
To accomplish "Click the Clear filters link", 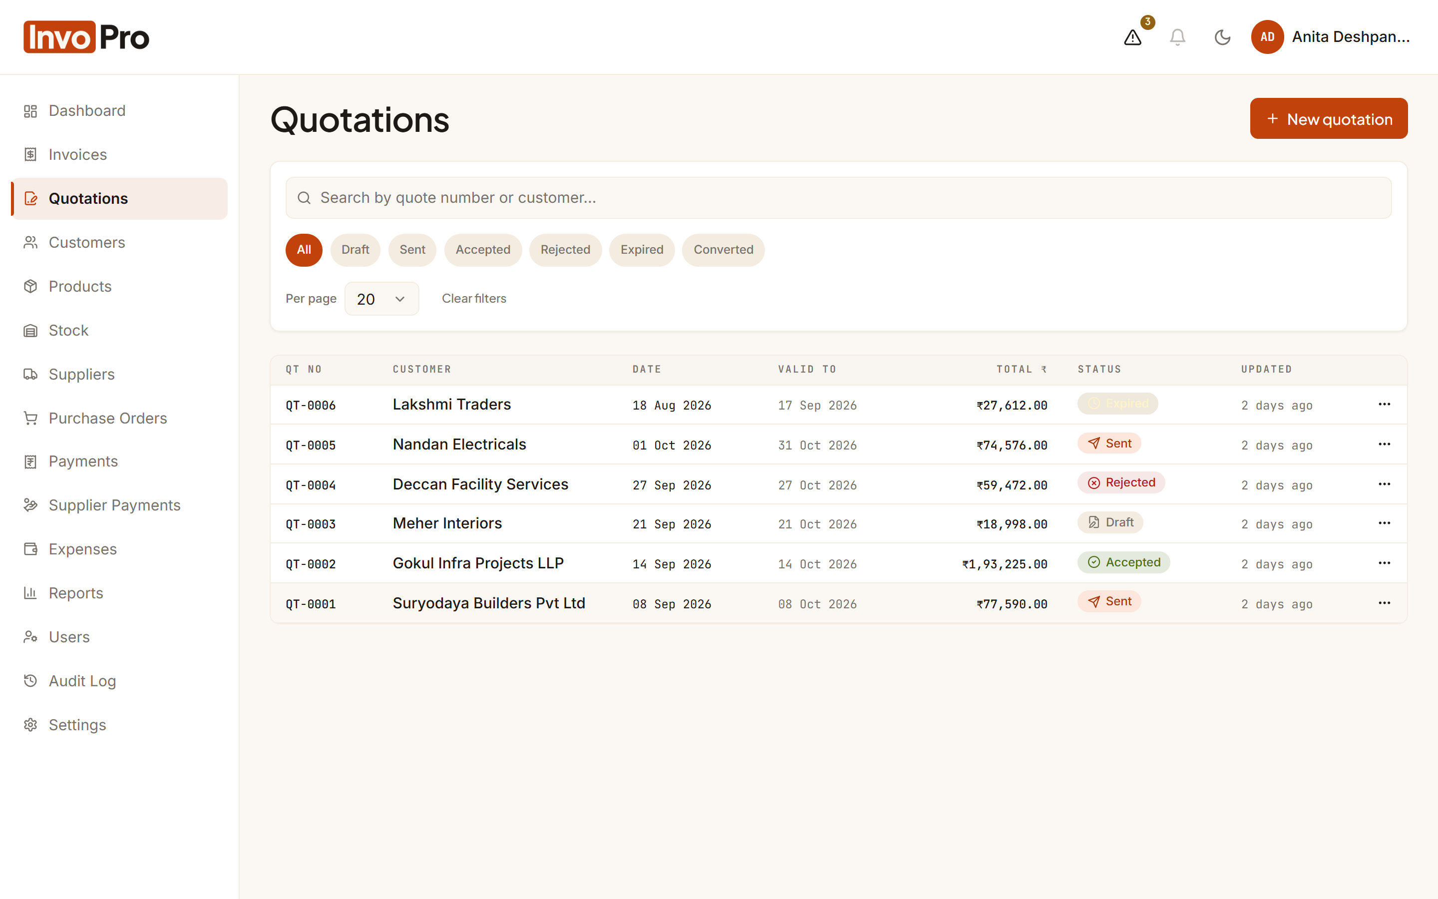I will [x=473, y=299].
